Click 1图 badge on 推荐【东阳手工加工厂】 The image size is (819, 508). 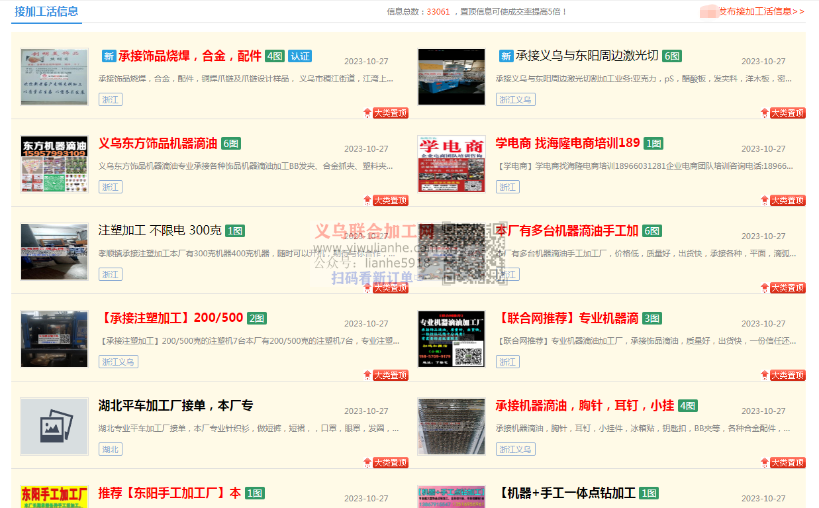pyautogui.click(x=255, y=493)
